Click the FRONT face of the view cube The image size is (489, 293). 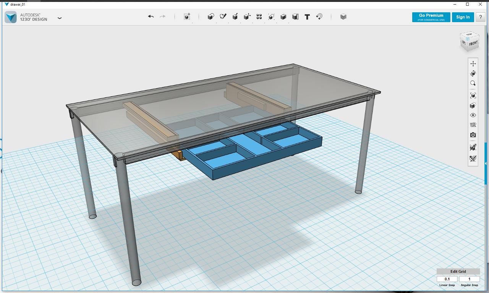(x=473, y=43)
